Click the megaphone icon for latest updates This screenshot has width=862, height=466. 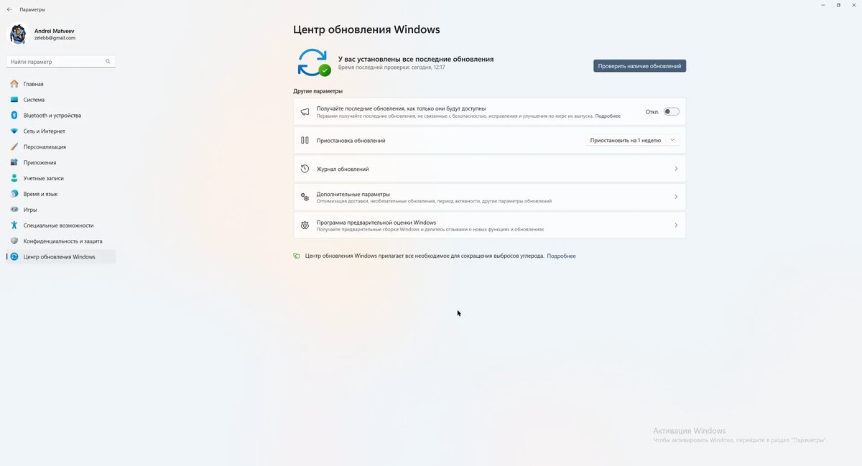pyautogui.click(x=305, y=112)
